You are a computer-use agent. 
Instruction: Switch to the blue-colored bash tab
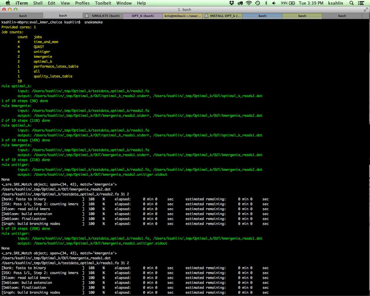pyautogui.click(x=262, y=16)
